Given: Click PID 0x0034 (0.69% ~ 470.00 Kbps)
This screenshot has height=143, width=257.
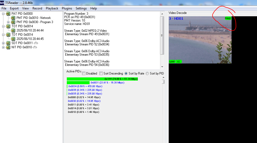Looking at the screenshot, I should click(85, 86).
